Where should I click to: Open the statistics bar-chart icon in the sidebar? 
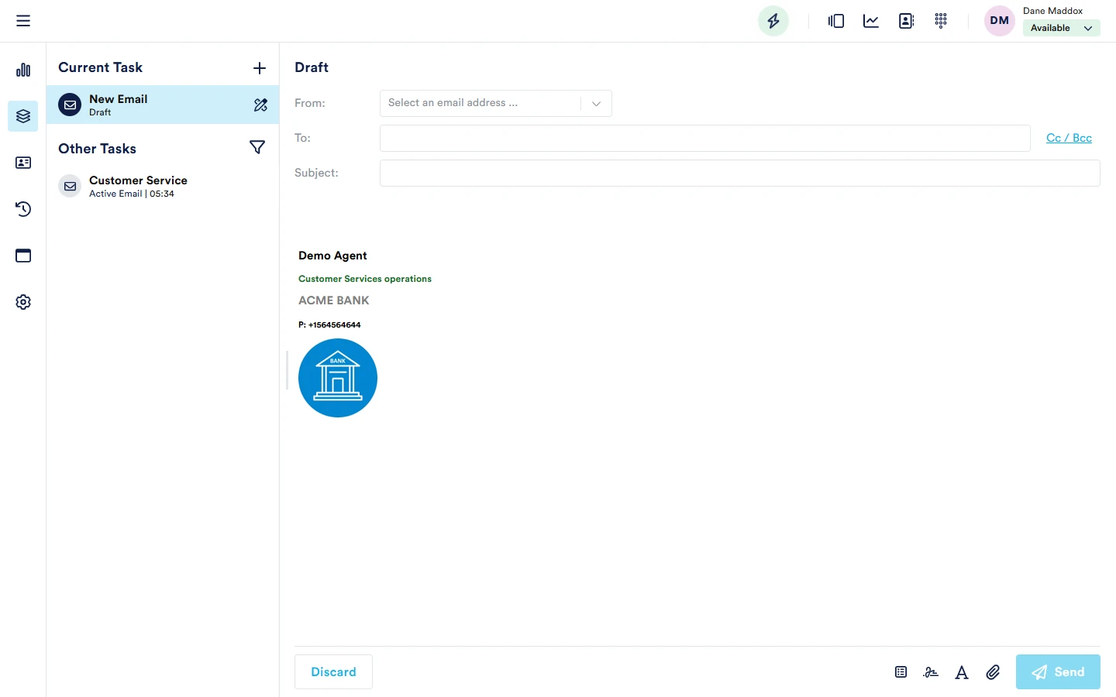(x=23, y=70)
